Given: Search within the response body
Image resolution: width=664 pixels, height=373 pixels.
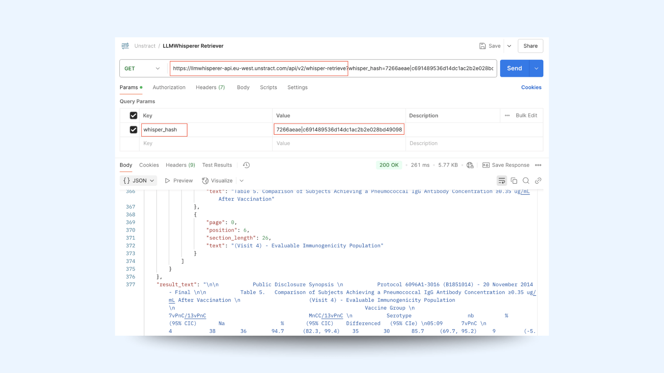Looking at the screenshot, I should point(526,180).
